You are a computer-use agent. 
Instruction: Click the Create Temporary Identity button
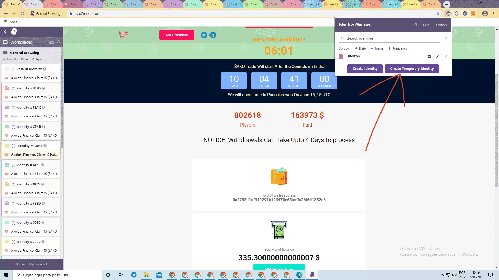(412, 69)
